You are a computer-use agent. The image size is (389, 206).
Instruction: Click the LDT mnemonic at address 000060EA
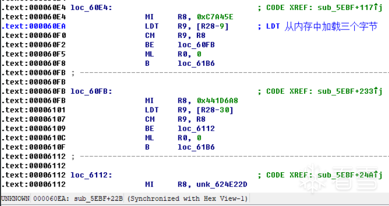[152, 26]
